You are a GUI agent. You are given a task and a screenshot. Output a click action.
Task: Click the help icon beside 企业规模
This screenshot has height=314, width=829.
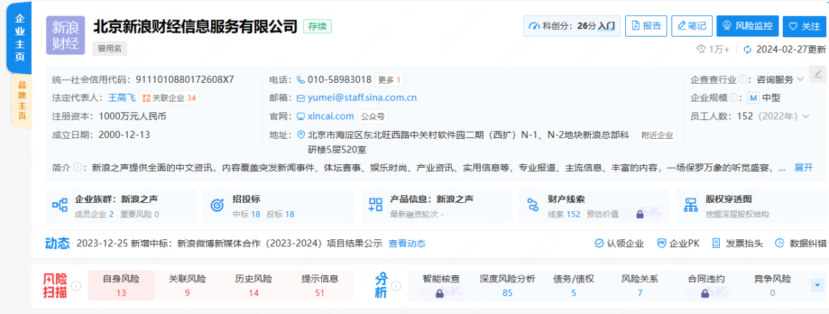tap(735, 98)
